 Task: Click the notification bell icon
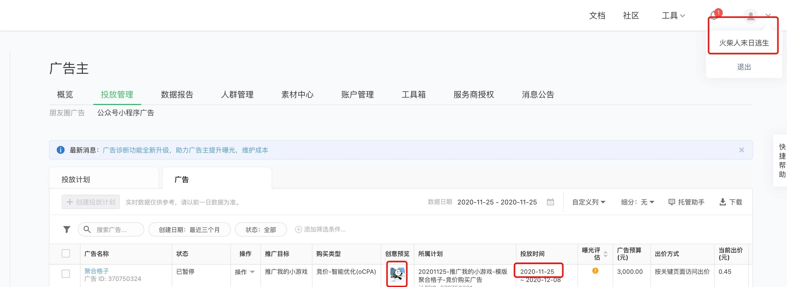pos(713,15)
